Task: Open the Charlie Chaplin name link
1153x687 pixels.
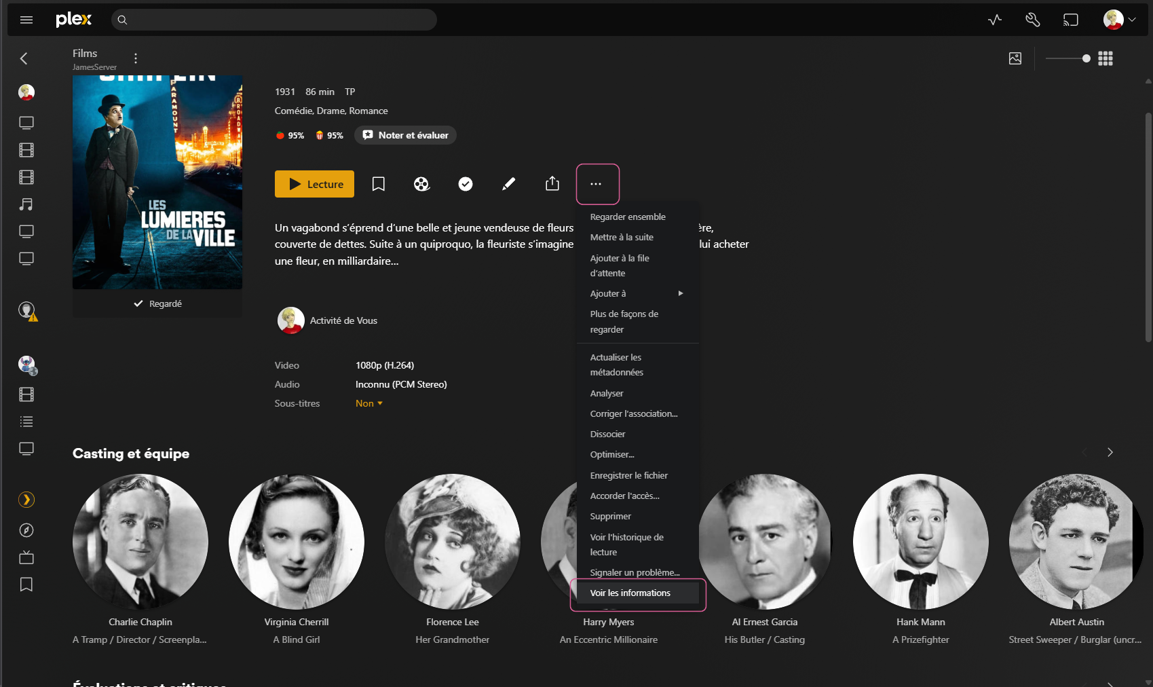Action: 140,622
